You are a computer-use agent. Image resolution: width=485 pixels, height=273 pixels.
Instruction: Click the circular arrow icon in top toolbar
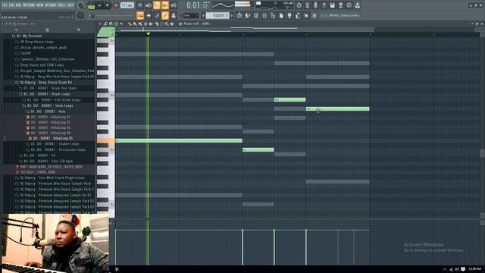tap(299, 5)
